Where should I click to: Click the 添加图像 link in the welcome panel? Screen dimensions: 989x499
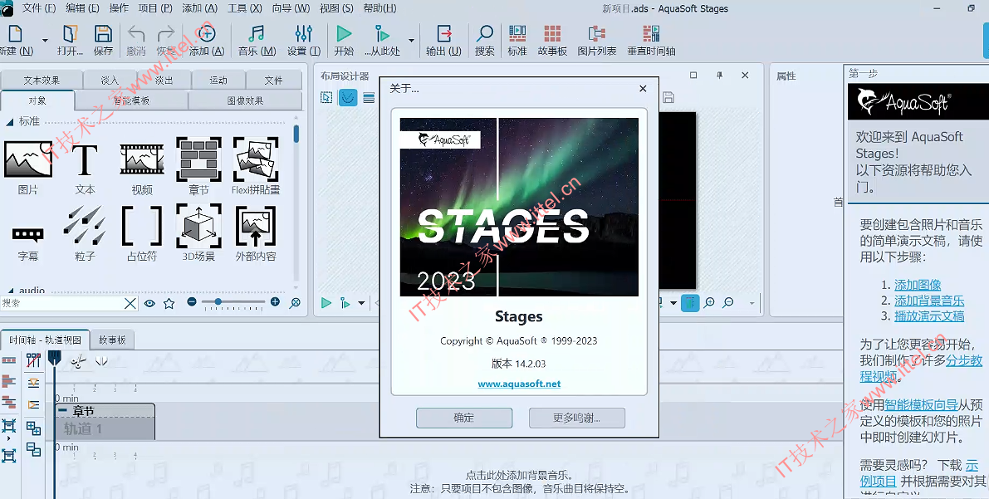coord(917,285)
